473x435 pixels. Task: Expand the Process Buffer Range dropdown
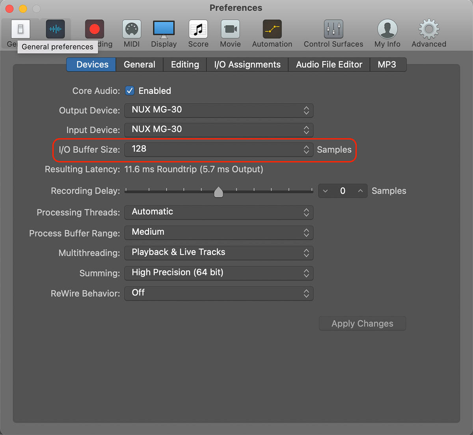[219, 232]
